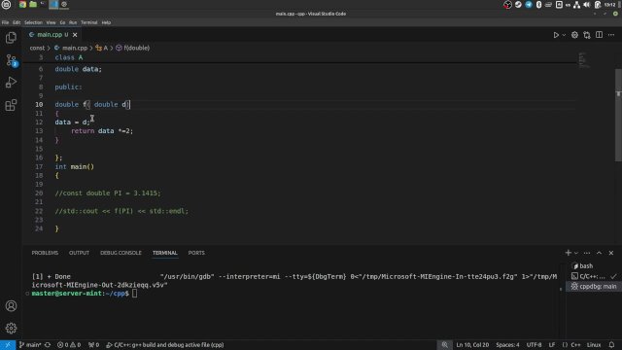The height and width of the screenshot is (350, 622).
Task: Open Telegram tray icon
Action: coord(529,5)
